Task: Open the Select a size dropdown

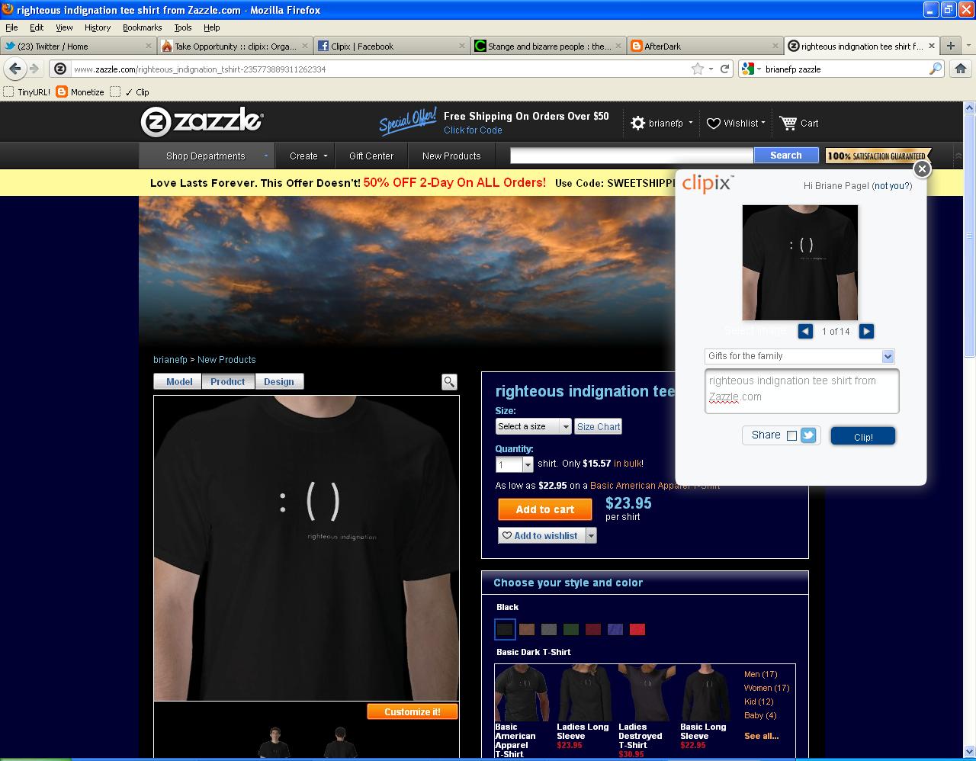Action: click(x=533, y=426)
